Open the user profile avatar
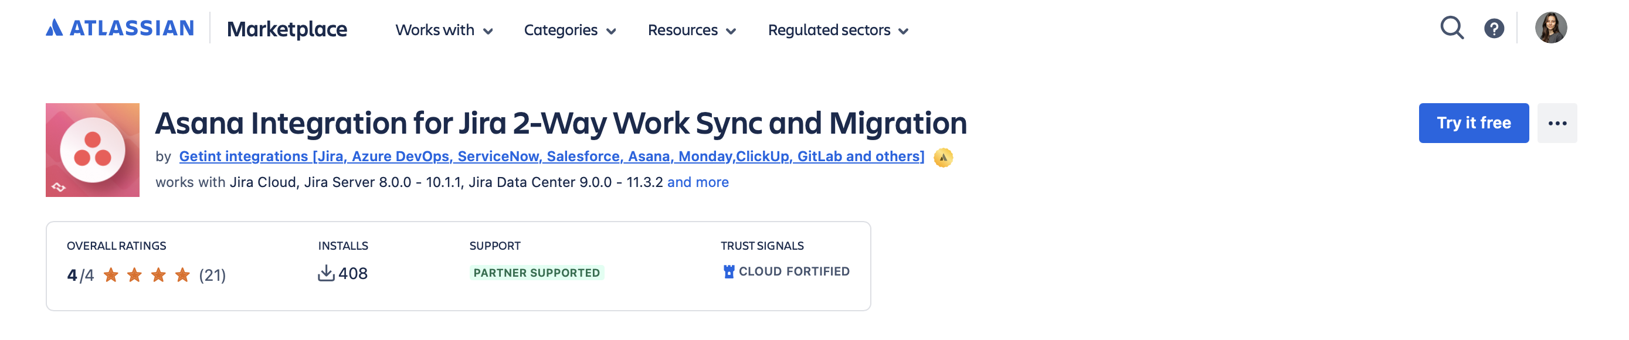1629x340 pixels. 1550,28
